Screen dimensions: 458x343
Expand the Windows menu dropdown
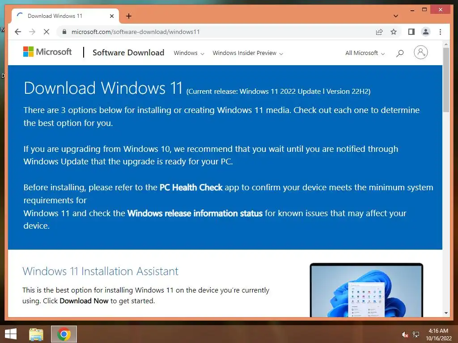pos(189,53)
